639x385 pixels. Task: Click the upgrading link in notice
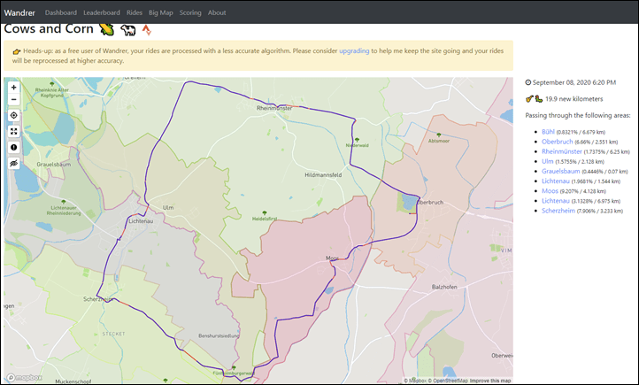354,51
